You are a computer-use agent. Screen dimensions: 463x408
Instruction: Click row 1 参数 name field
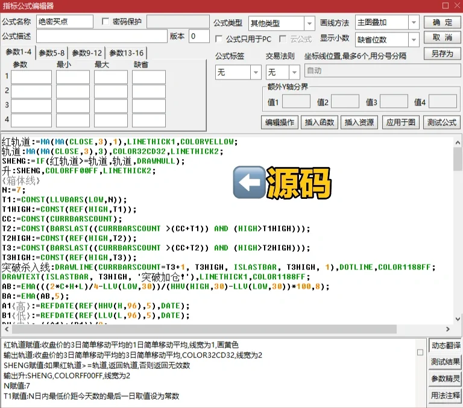tap(31, 77)
